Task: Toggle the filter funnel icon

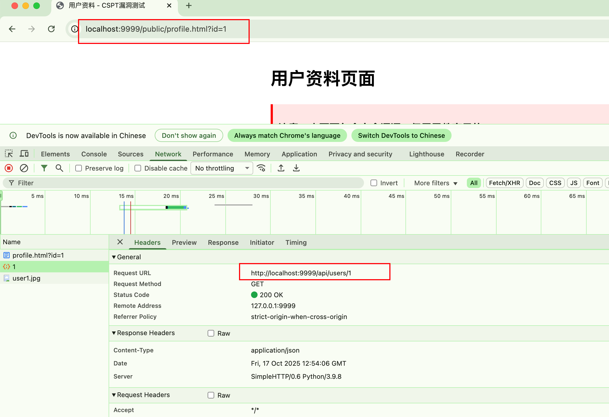Action: pos(44,168)
